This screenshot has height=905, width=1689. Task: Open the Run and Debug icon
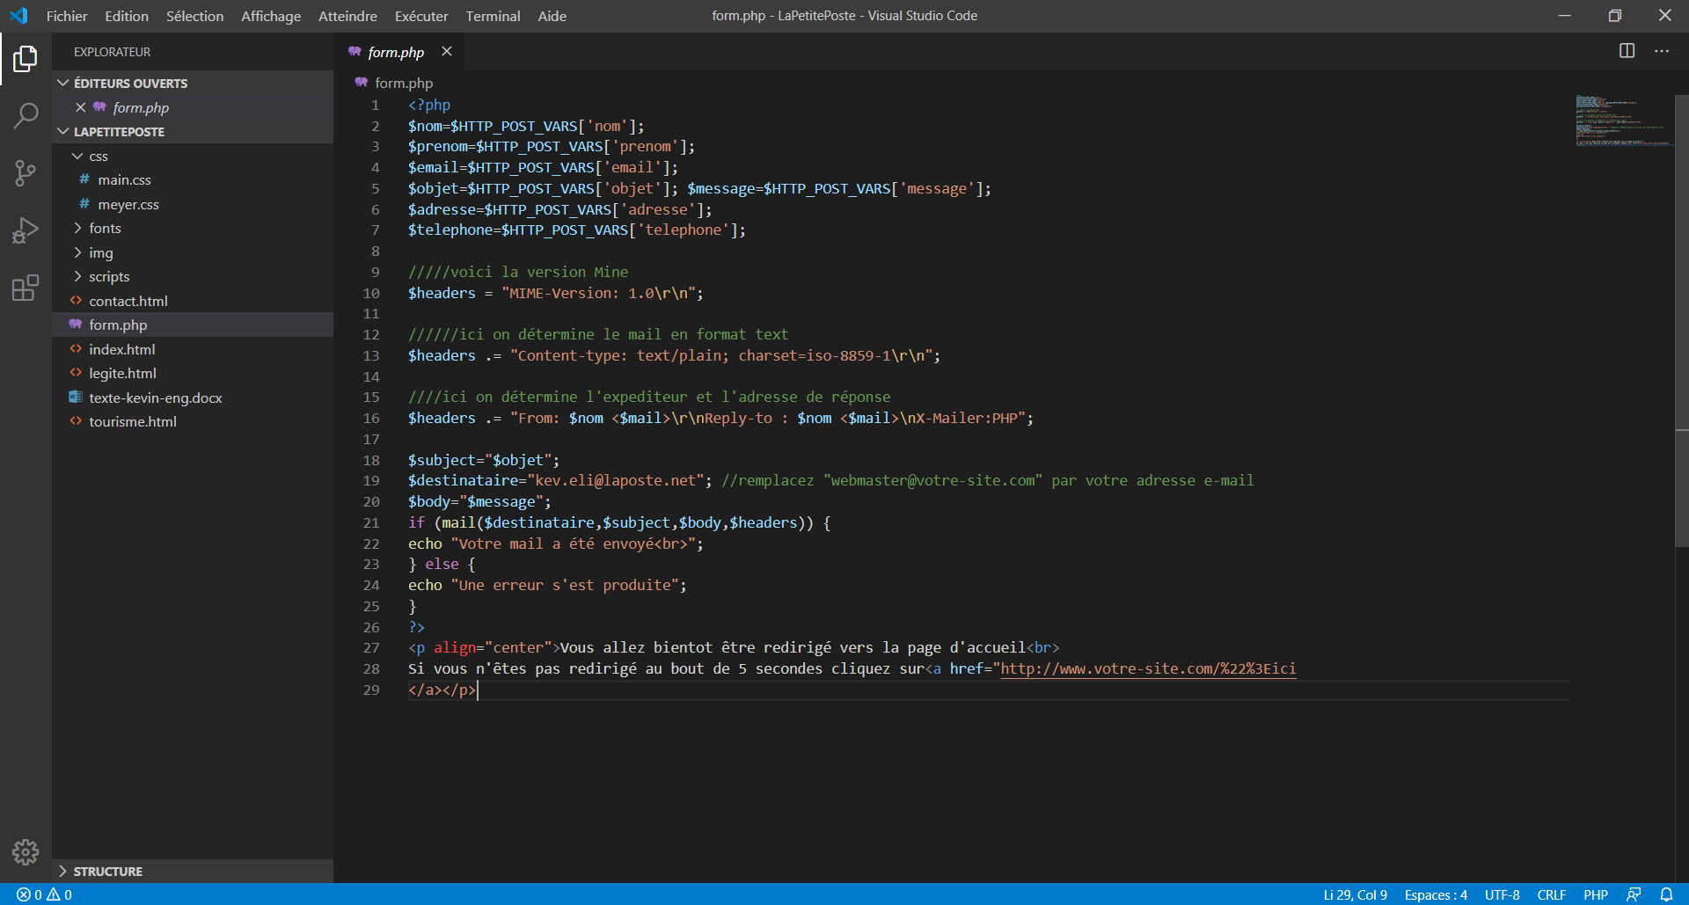click(26, 230)
